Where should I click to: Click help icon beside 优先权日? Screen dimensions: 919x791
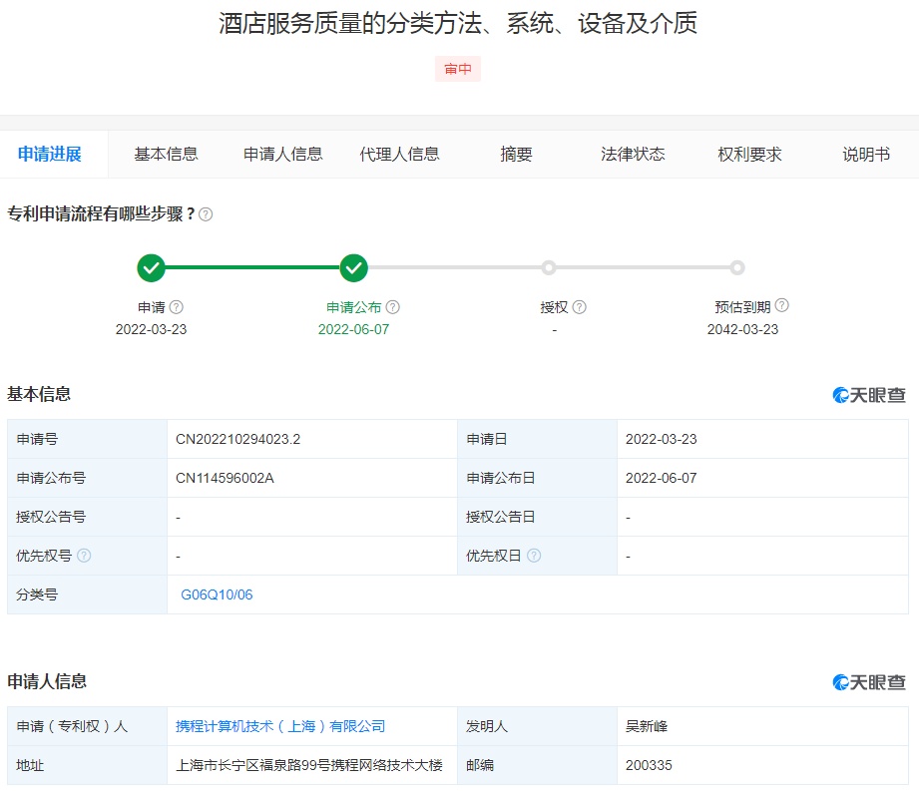[x=534, y=556]
